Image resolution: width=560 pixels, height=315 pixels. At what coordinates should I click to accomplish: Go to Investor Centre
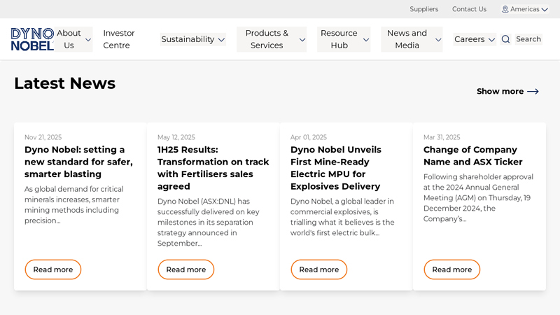click(x=119, y=39)
